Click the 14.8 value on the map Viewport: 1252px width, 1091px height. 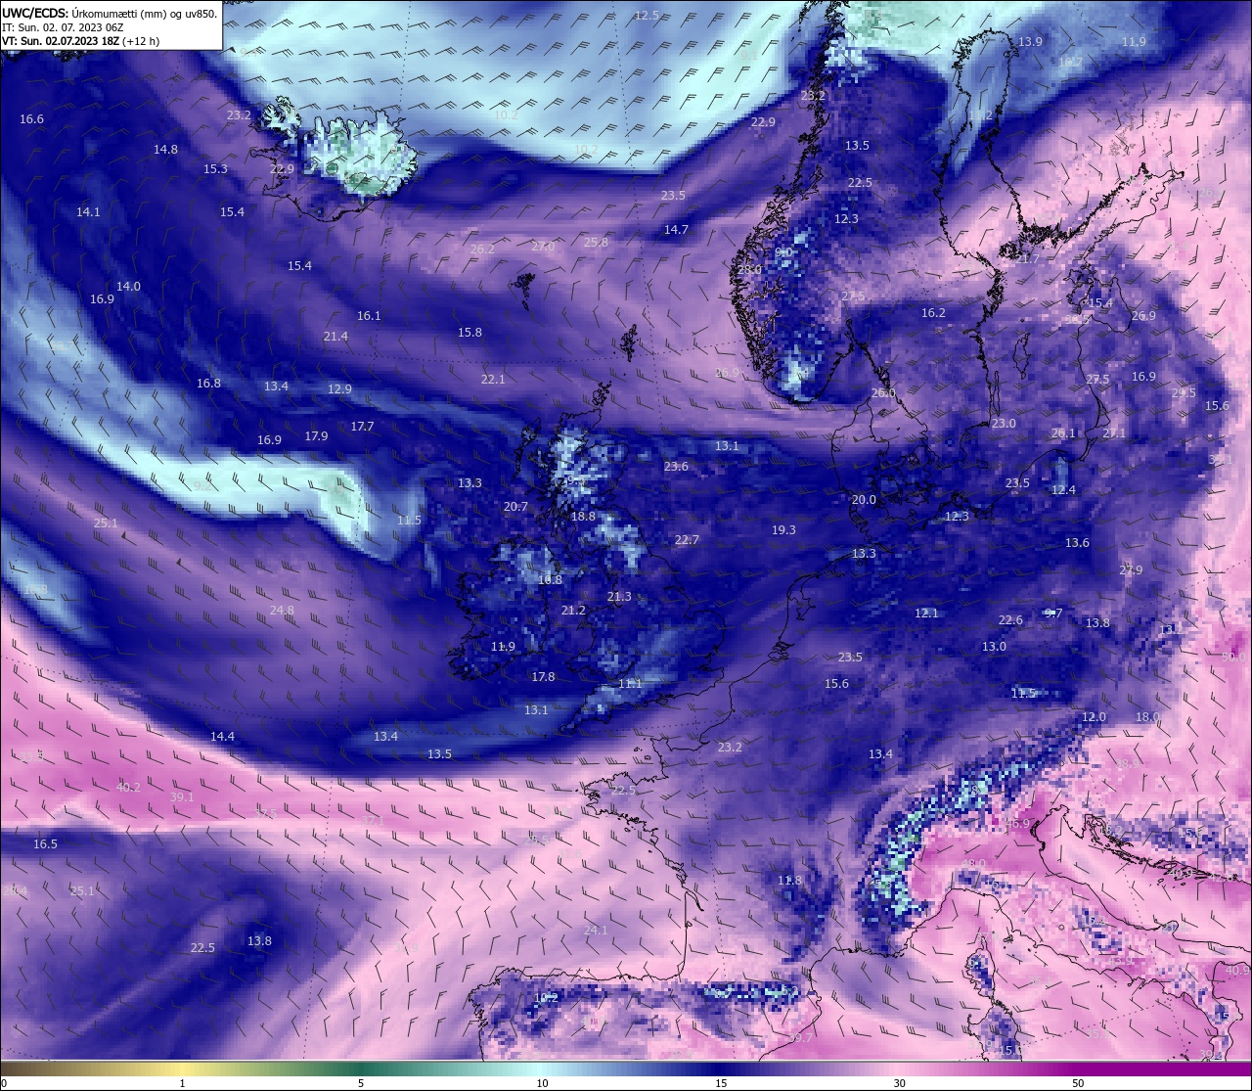[165, 149]
